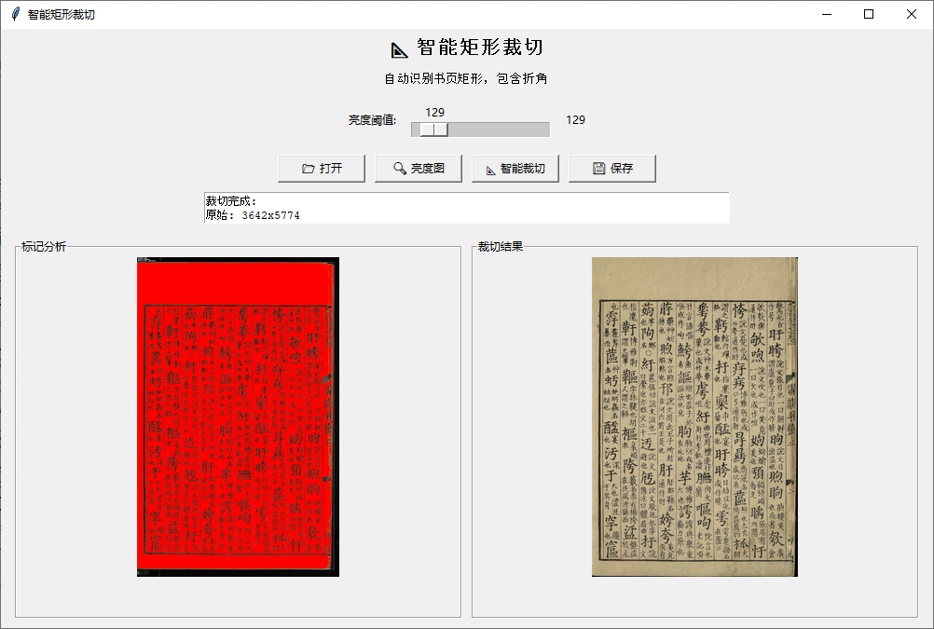Screen dimensions: 934x629
Task: Click the red marked analysis image
Action: [237, 415]
